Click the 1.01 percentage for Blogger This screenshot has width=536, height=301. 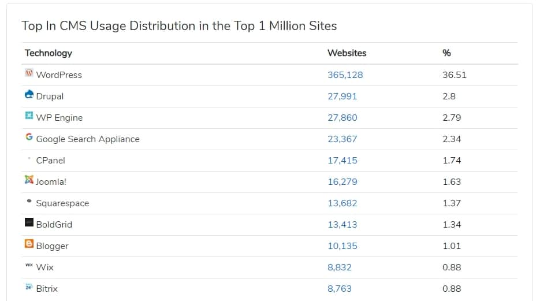click(452, 246)
